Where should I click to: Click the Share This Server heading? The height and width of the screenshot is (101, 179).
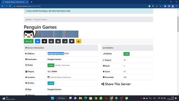click(116, 84)
